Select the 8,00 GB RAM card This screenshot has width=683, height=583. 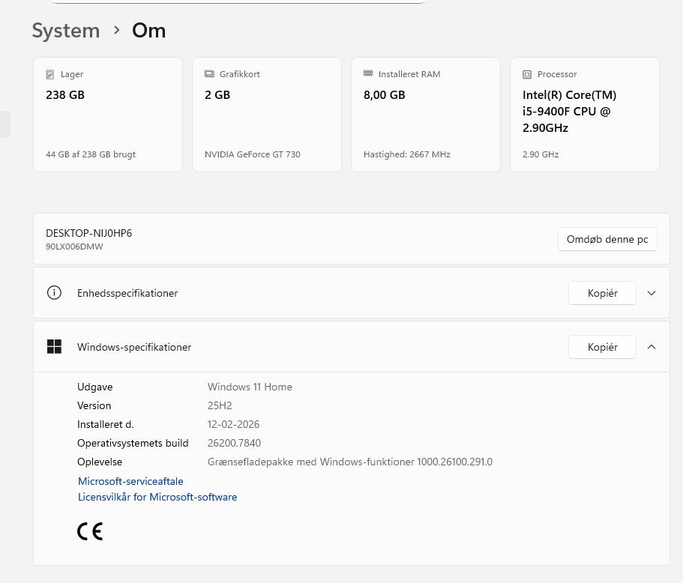pos(426,115)
